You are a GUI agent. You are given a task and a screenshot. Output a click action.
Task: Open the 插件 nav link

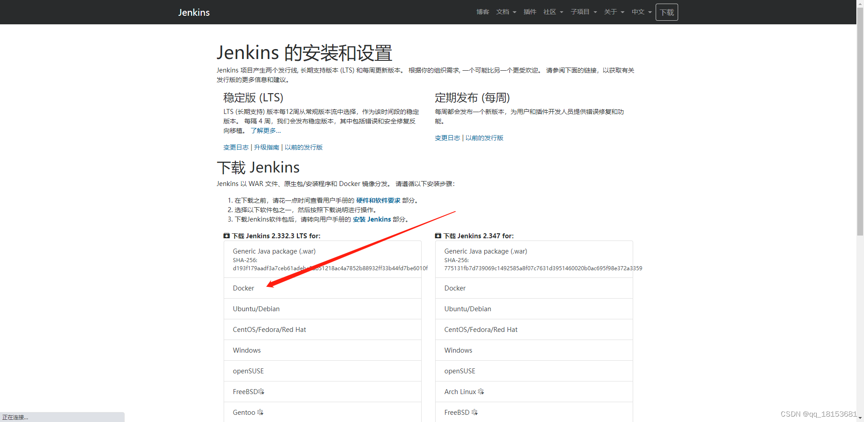click(x=530, y=12)
